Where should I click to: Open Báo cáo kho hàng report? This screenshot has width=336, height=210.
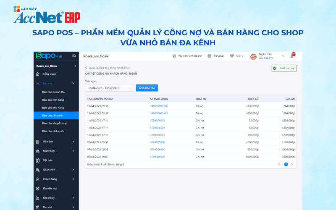tap(53, 108)
